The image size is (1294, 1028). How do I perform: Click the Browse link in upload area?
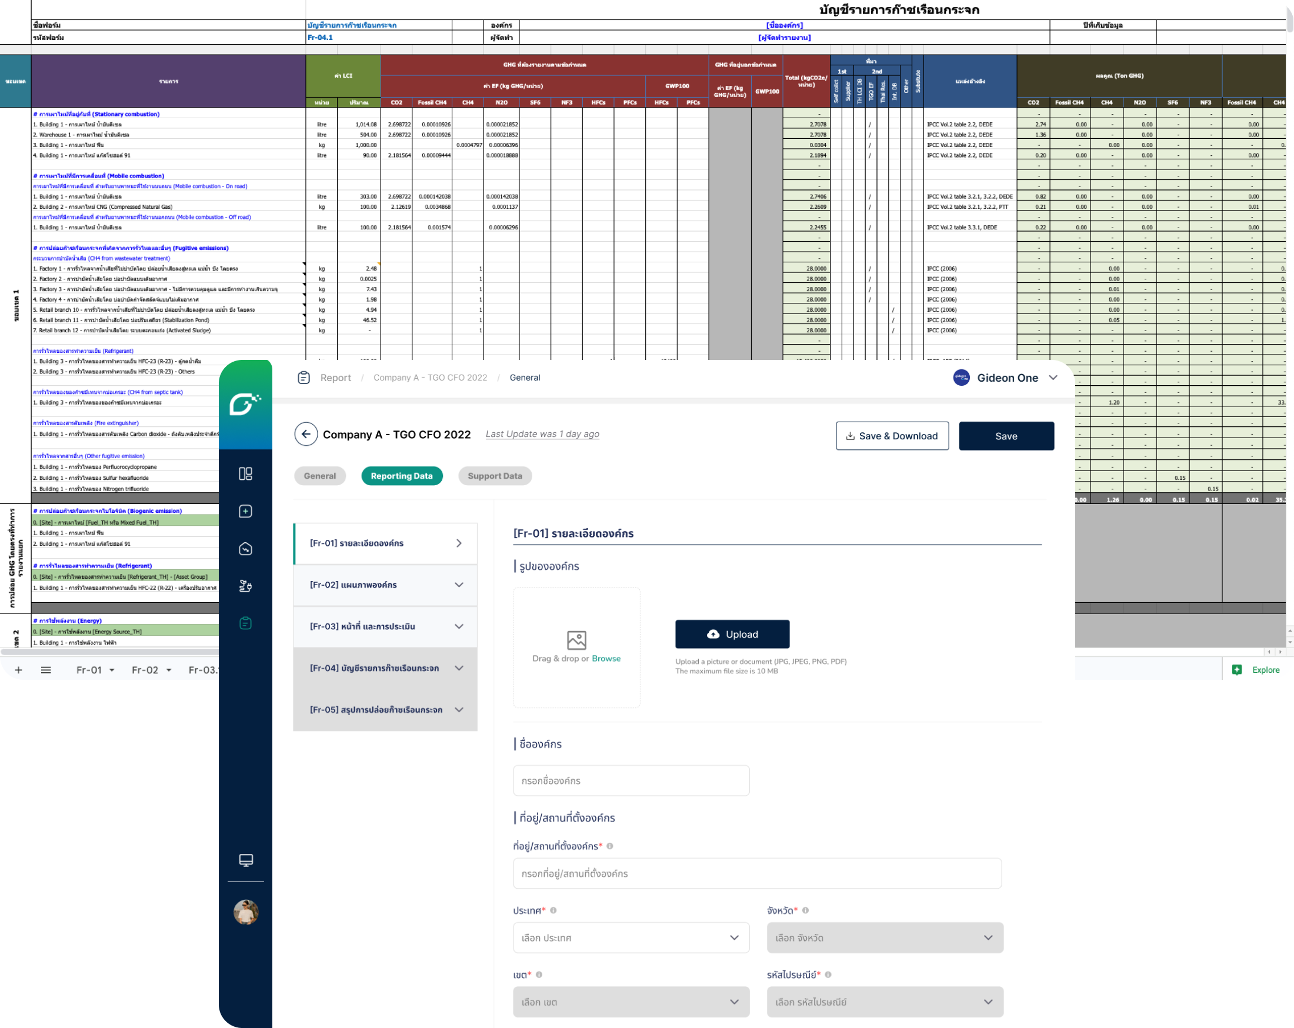606,658
